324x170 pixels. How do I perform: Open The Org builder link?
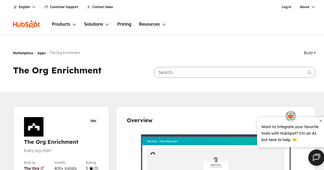tap(32, 168)
